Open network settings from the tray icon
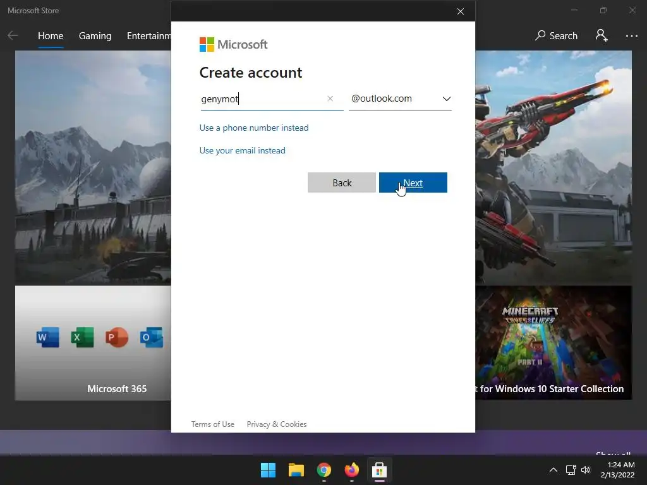The height and width of the screenshot is (485, 647). click(571, 470)
